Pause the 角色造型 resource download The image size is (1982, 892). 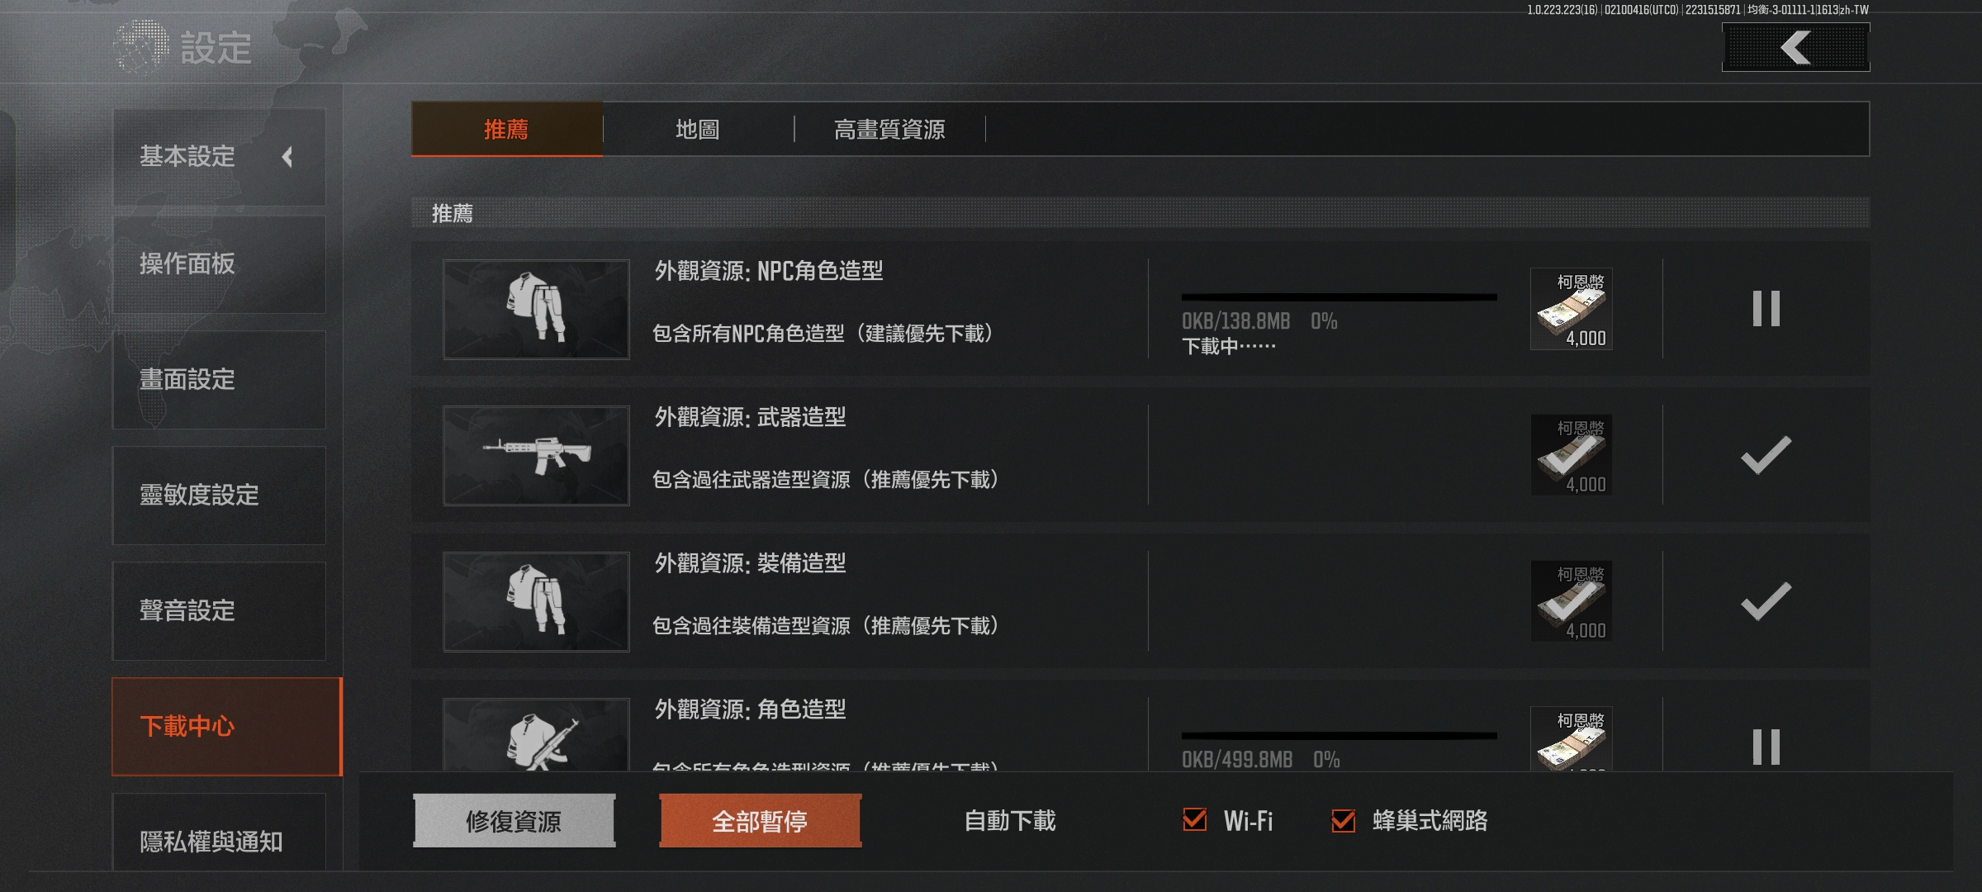tap(1766, 747)
